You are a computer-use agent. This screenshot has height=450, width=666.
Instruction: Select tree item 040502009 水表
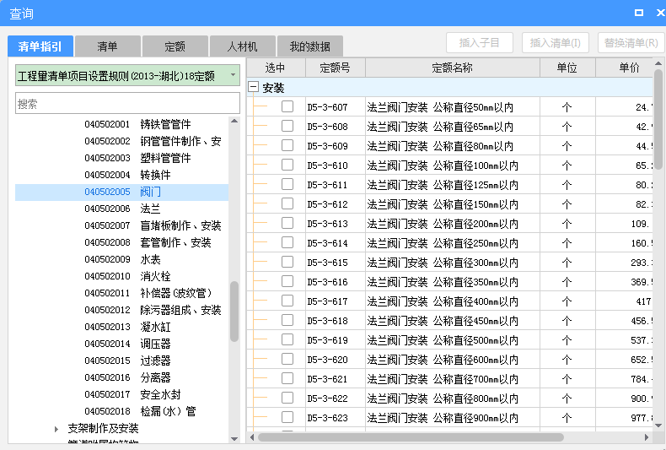pos(122,259)
